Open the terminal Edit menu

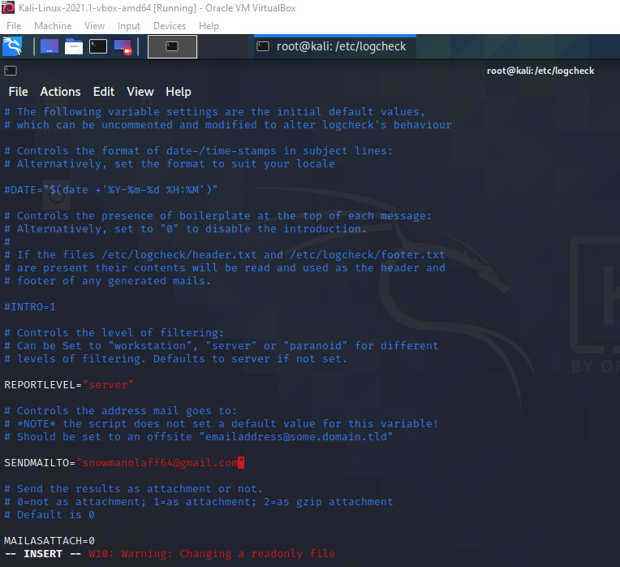coord(104,92)
